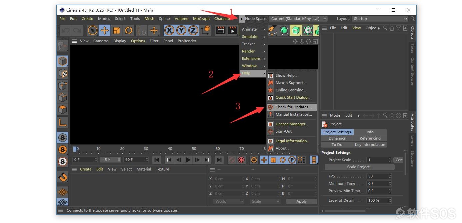Choose Check for Updates menu entry
Screen dimensions: 462x223
point(292,107)
